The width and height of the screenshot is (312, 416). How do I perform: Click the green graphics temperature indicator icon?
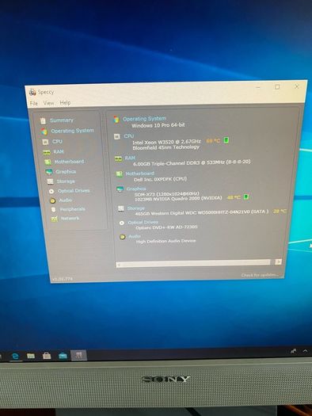coord(246,197)
